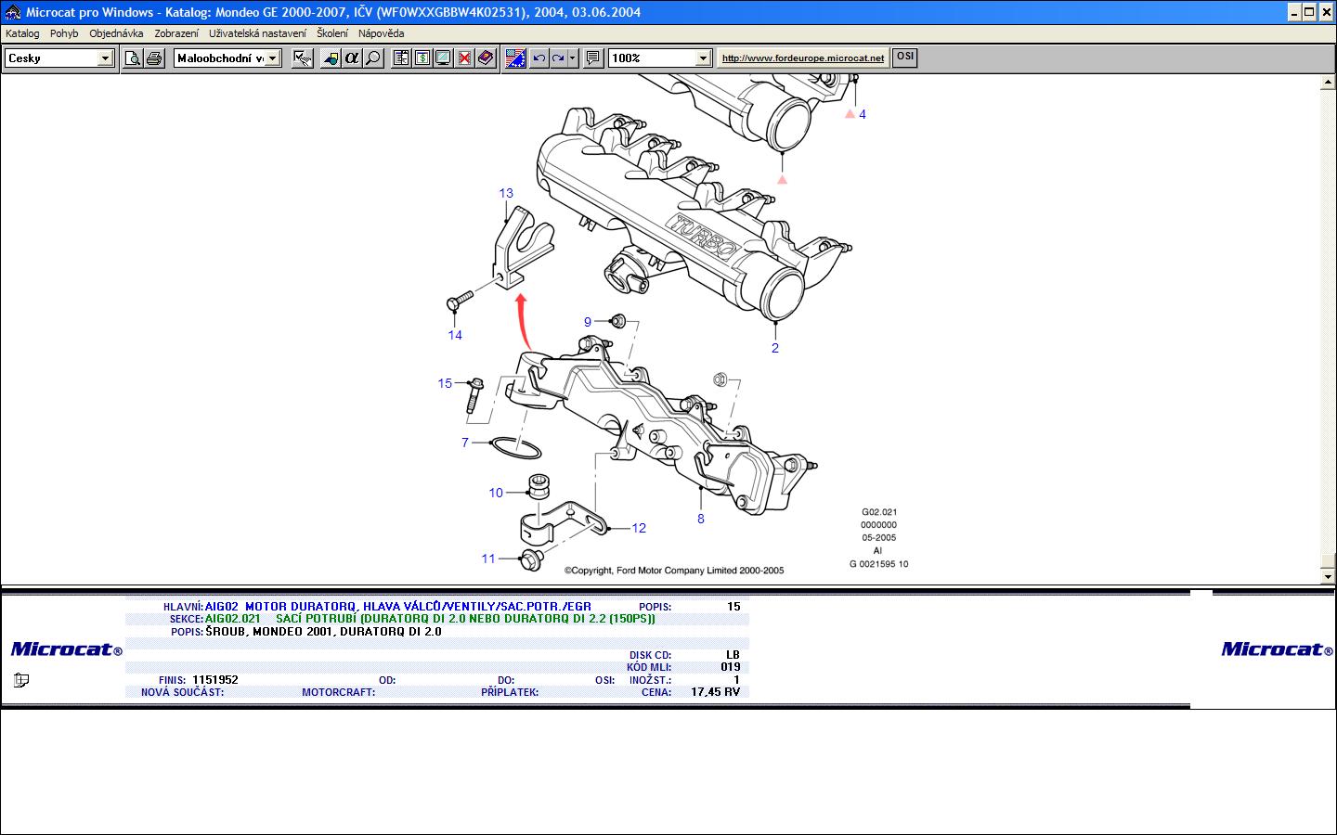Click the undo arrow icon

pos(539,58)
